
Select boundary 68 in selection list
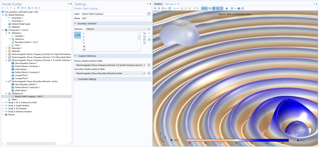point(84,46)
